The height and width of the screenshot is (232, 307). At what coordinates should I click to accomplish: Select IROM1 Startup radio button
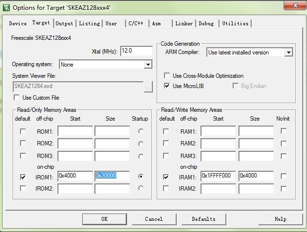(141, 176)
